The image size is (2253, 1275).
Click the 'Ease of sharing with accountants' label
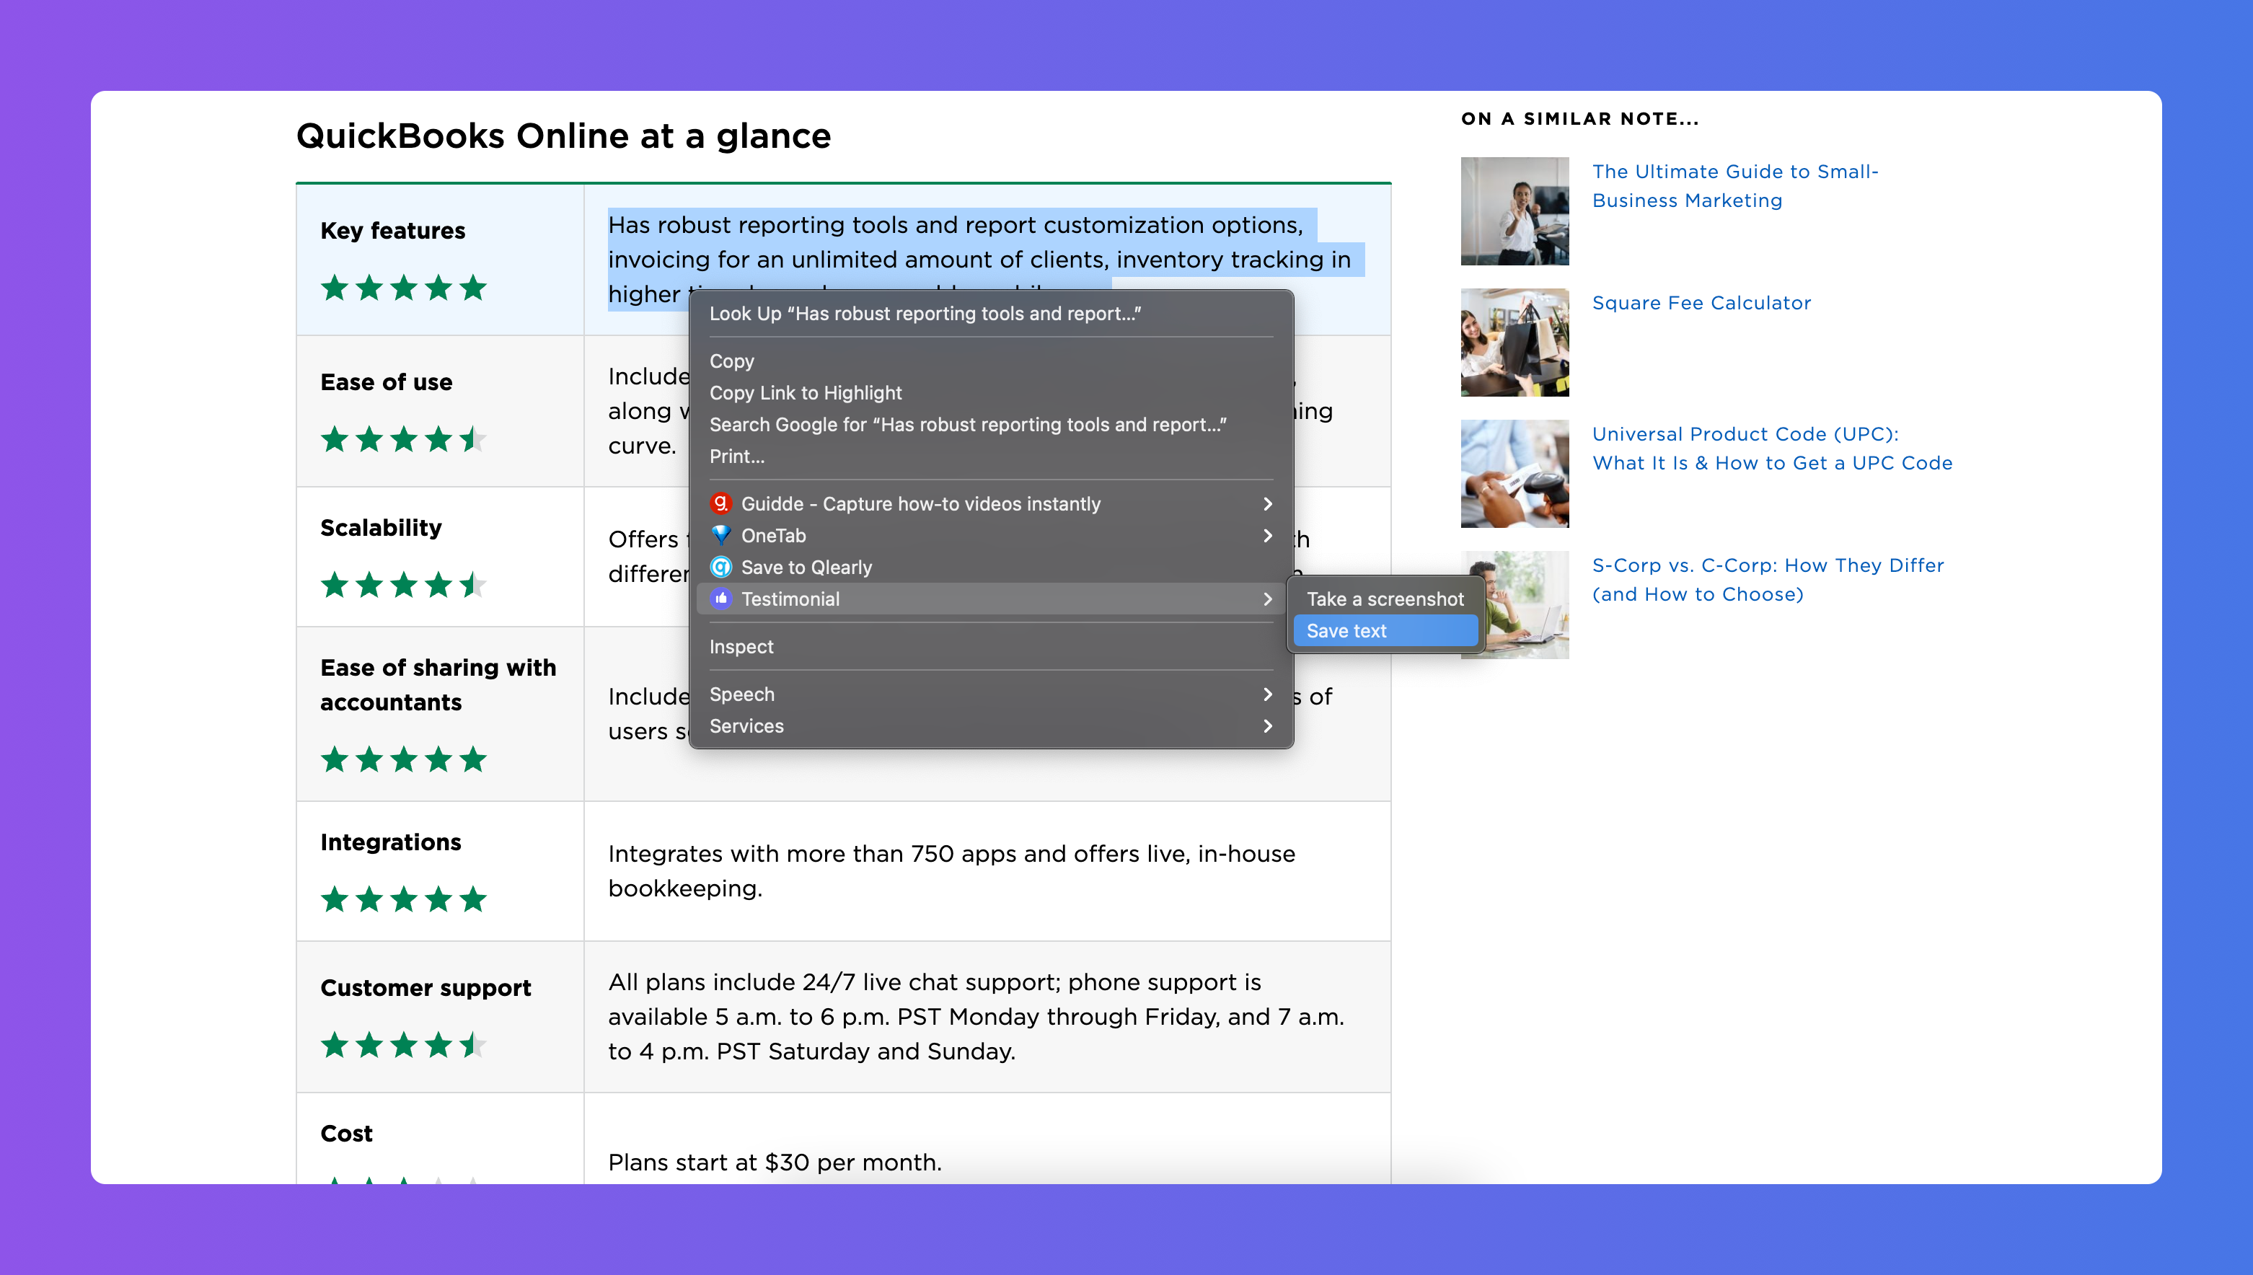tap(438, 685)
